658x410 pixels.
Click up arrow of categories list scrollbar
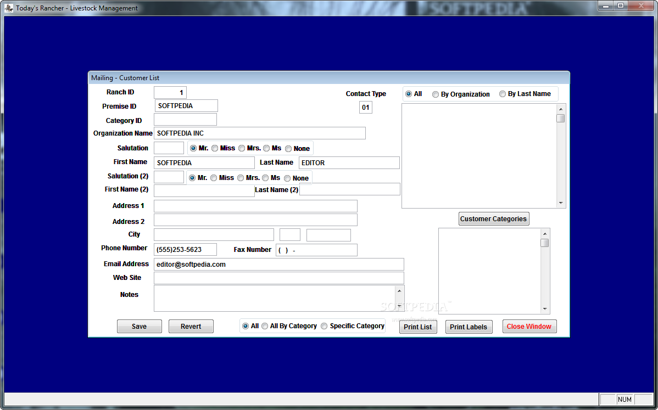(x=545, y=234)
